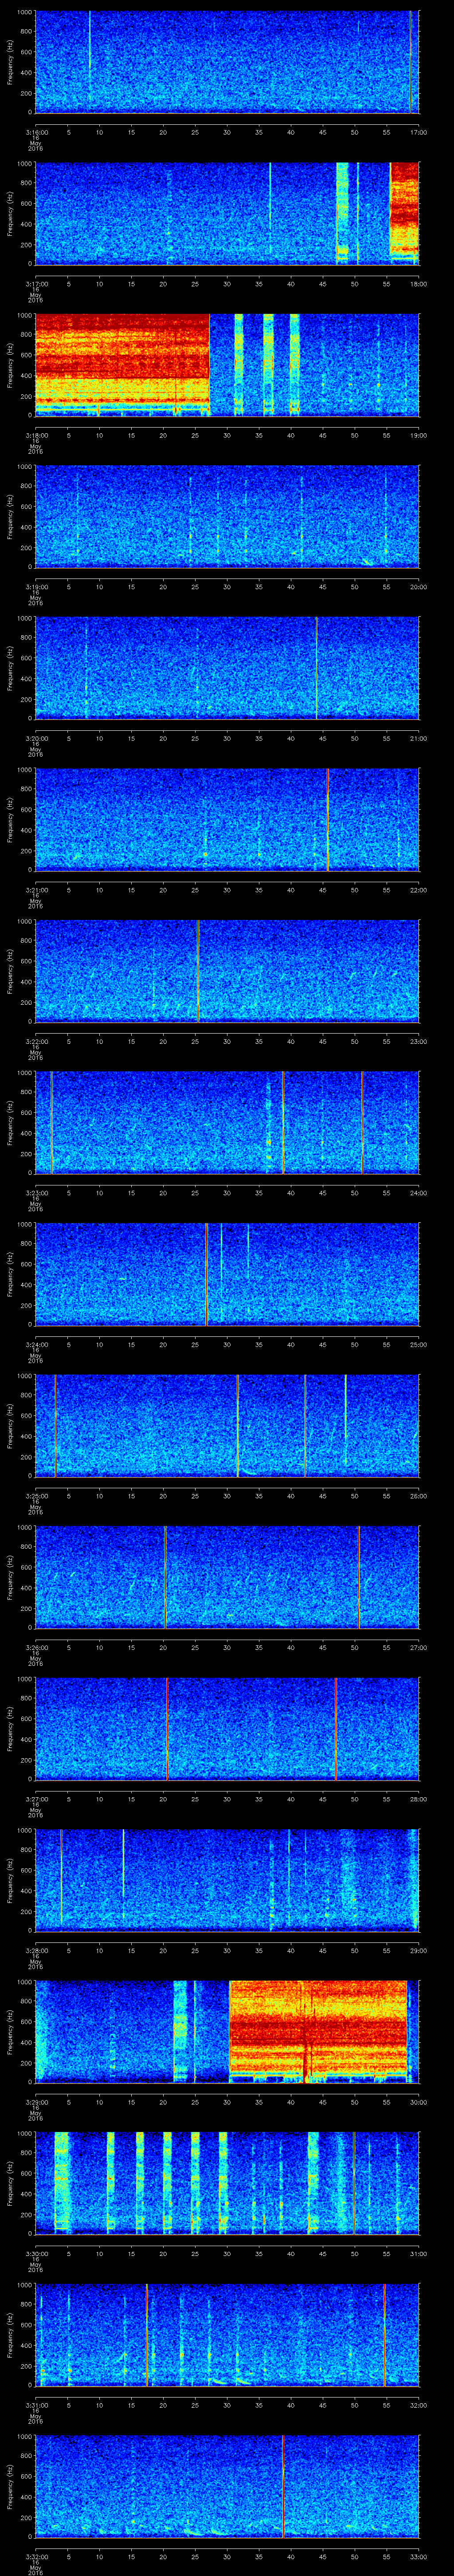
Task: Select the 26:00 end time label
Action: pos(418,1495)
